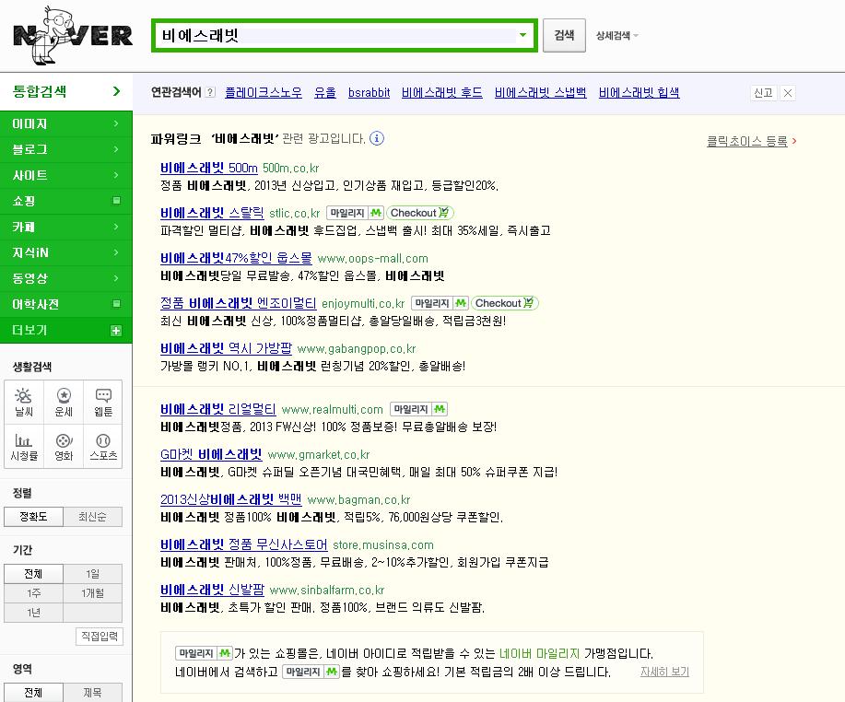Sort results by 정확도
This screenshot has height=702, width=845.
[x=33, y=517]
